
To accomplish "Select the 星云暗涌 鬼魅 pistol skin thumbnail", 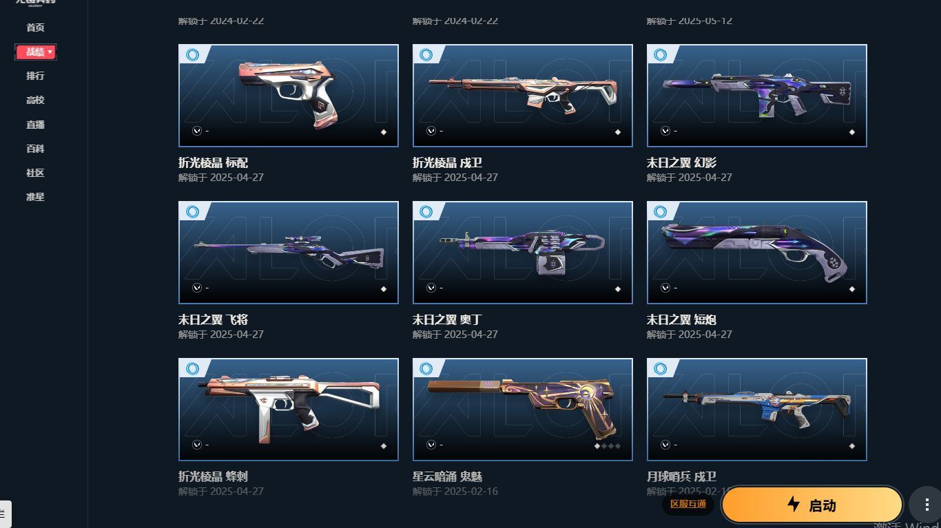I will pyautogui.click(x=523, y=410).
